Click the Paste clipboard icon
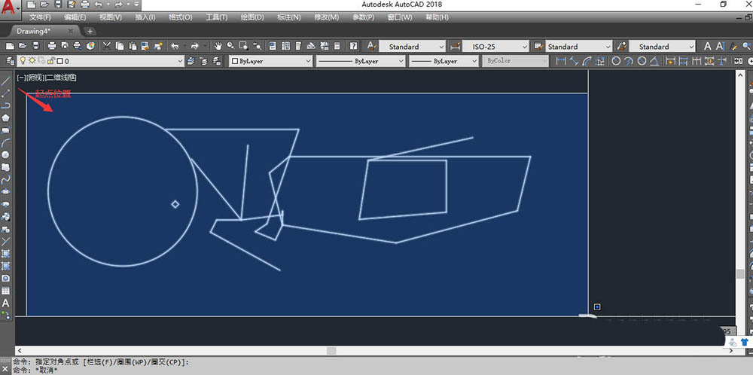Screen dimensions: 753x375 (132, 46)
